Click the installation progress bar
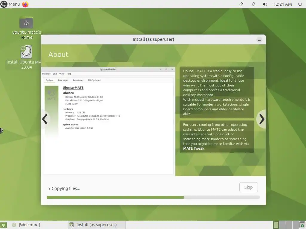The image size is (306, 229). tap(153, 197)
